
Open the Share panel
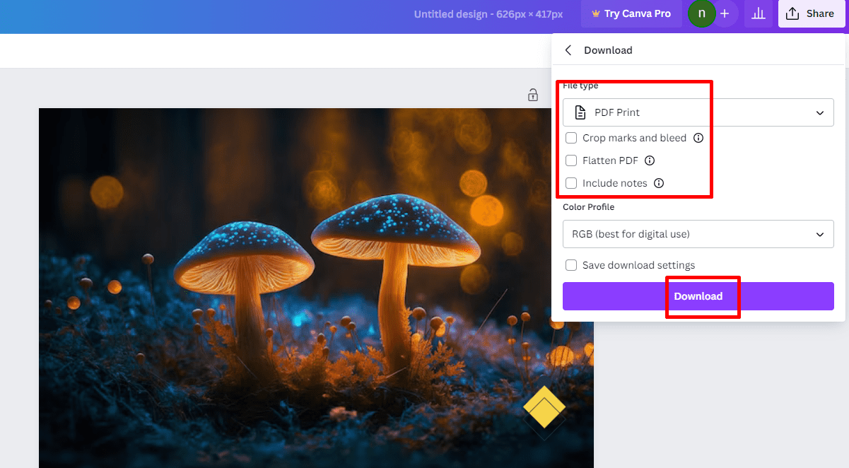coord(811,13)
